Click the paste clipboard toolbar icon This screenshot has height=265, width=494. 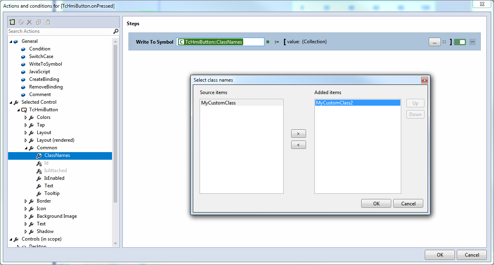click(x=47, y=22)
